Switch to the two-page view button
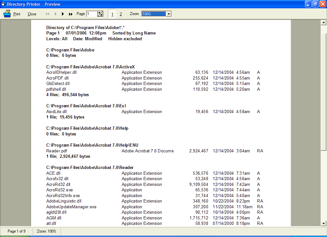 pyautogui.click(x=121, y=14)
